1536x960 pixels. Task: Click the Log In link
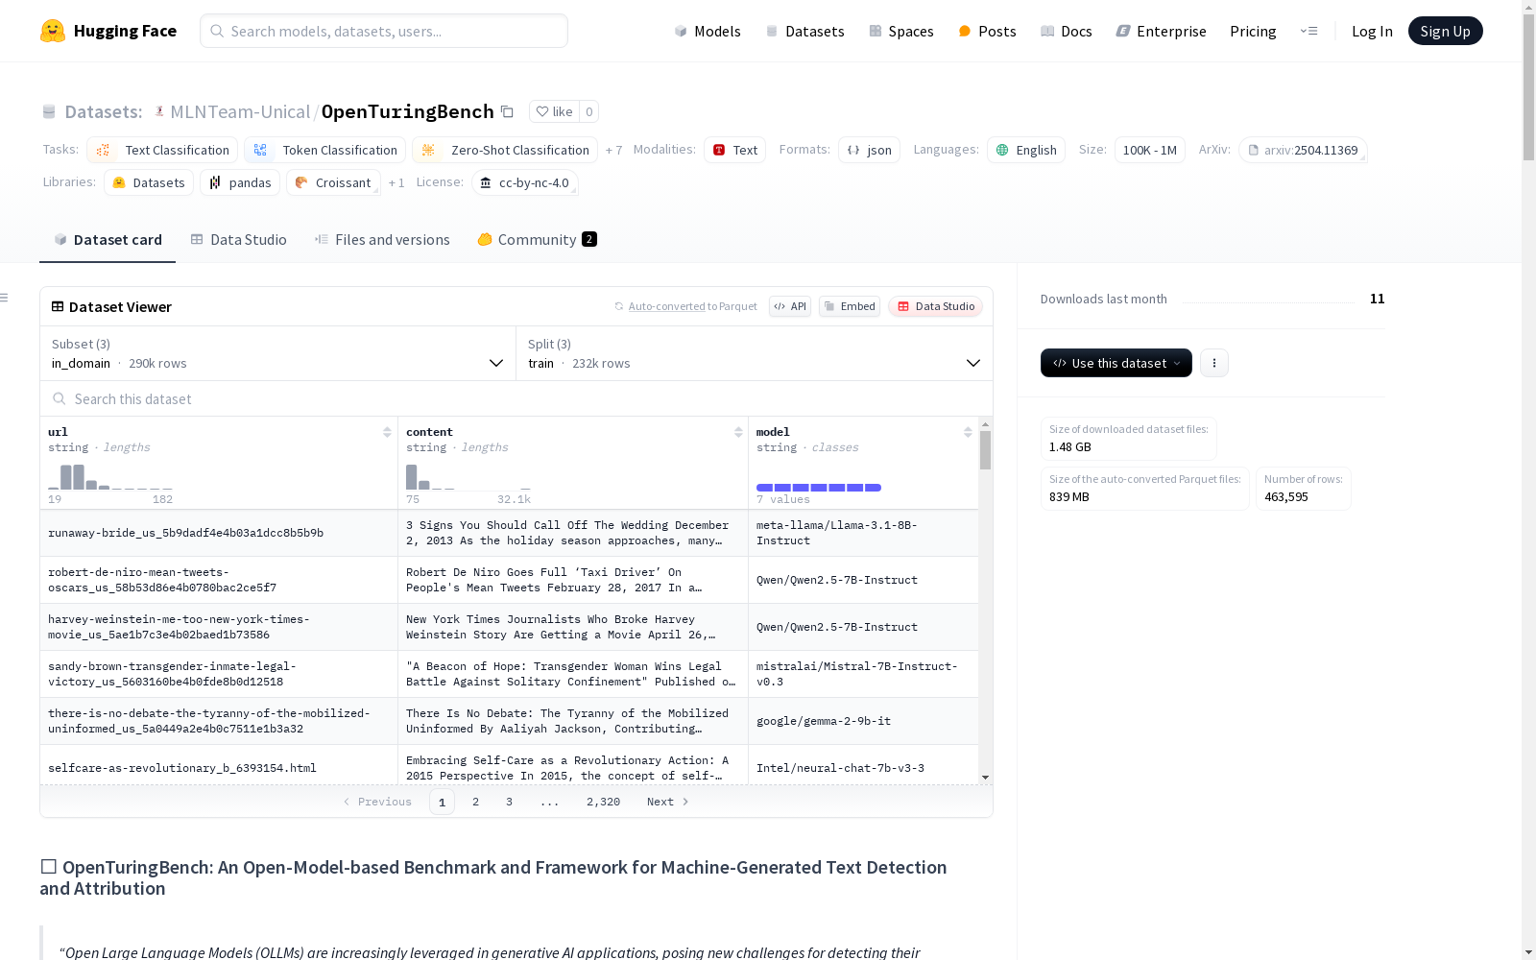[1372, 31]
